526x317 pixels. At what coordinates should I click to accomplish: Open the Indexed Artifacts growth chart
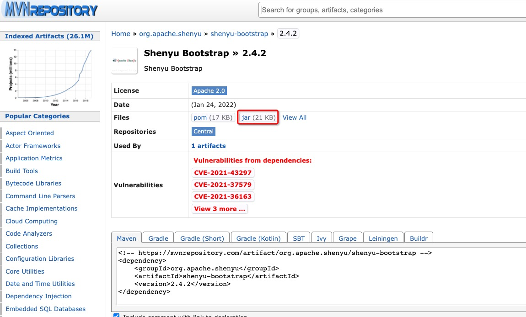coord(50,77)
